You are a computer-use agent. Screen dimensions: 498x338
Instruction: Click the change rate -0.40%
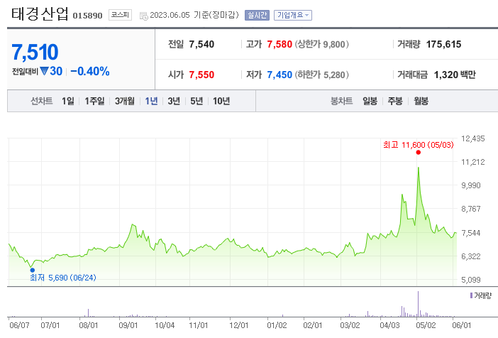click(90, 71)
